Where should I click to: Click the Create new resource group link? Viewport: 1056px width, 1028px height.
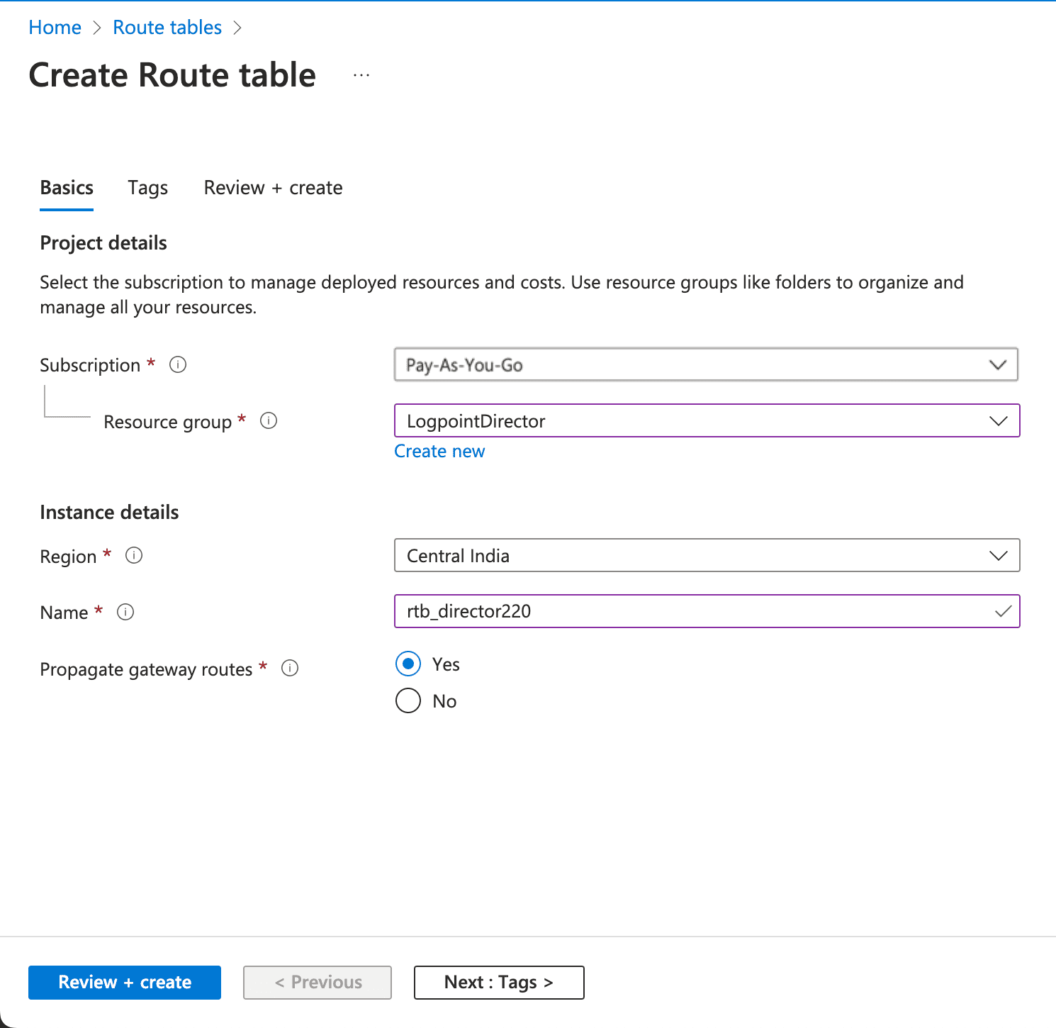click(439, 451)
